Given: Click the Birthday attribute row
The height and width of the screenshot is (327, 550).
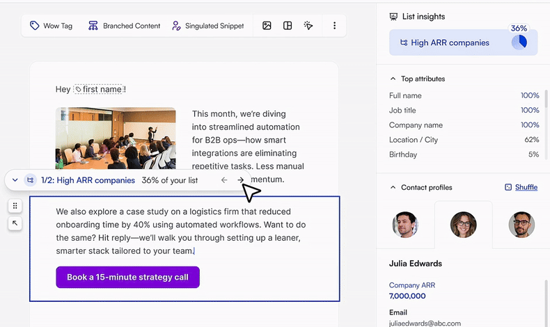Looking at the screenshot, I should pyautogui.click(x=464, y=154).
